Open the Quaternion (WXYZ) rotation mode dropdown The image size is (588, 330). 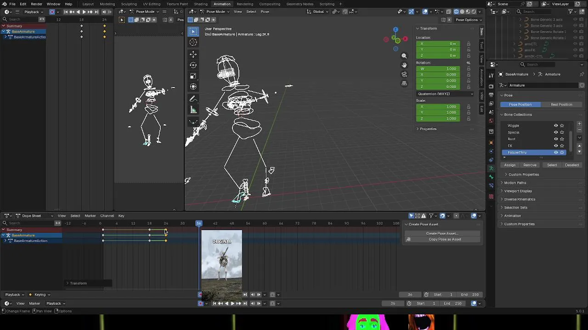pos(445,94)
